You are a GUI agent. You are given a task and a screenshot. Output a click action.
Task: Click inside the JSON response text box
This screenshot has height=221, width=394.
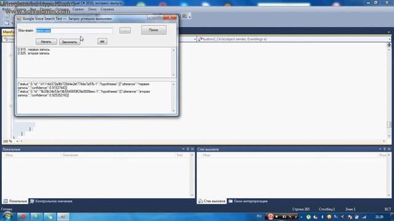[94, 98]
